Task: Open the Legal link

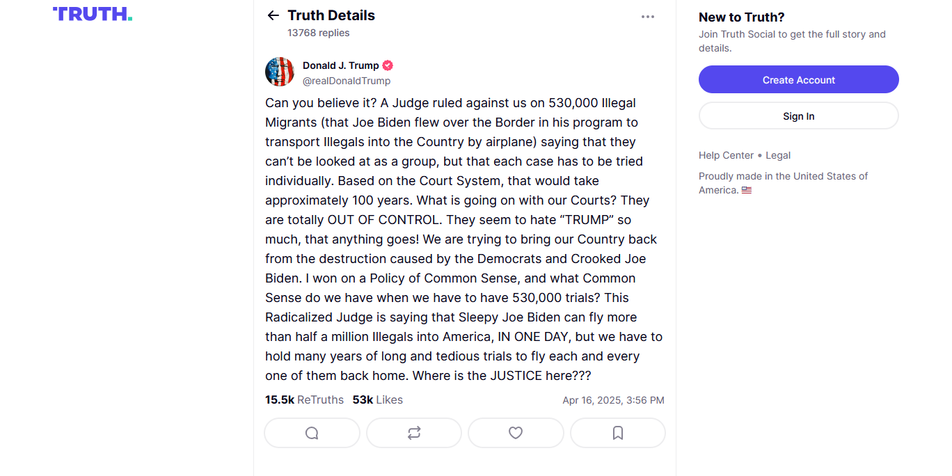Action: [778, 155]
